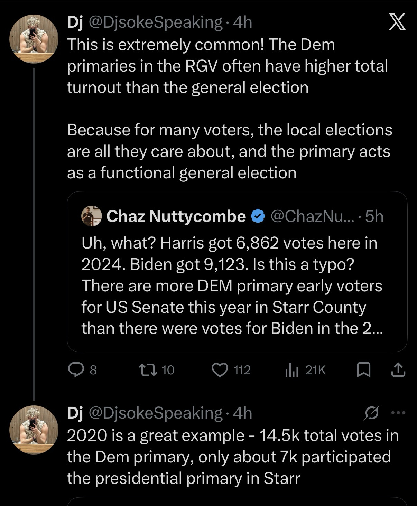Open the @DjsokeSpeaking handle on first tweet
The image size is (417, 506).
click(156, 22)
